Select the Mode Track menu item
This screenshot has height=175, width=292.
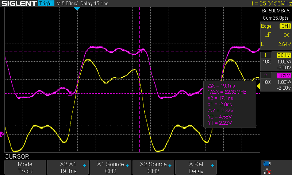coord(25,167)
